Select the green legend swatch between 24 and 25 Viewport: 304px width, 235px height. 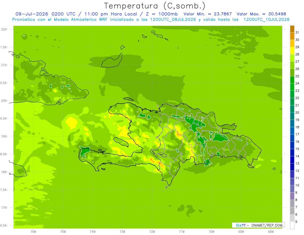point(292,80)
